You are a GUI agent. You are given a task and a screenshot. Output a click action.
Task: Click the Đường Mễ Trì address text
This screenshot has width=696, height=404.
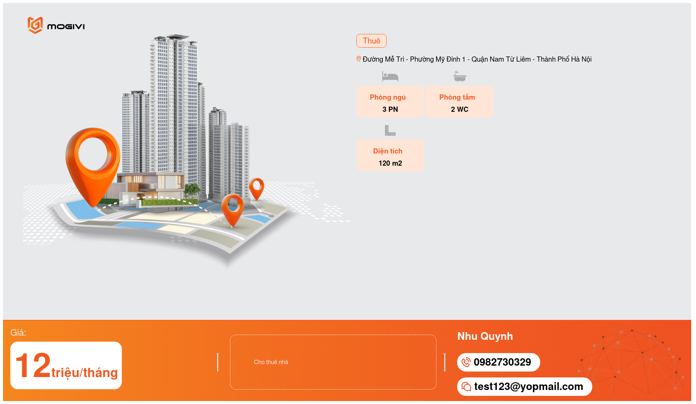click(x=477, y=59)
